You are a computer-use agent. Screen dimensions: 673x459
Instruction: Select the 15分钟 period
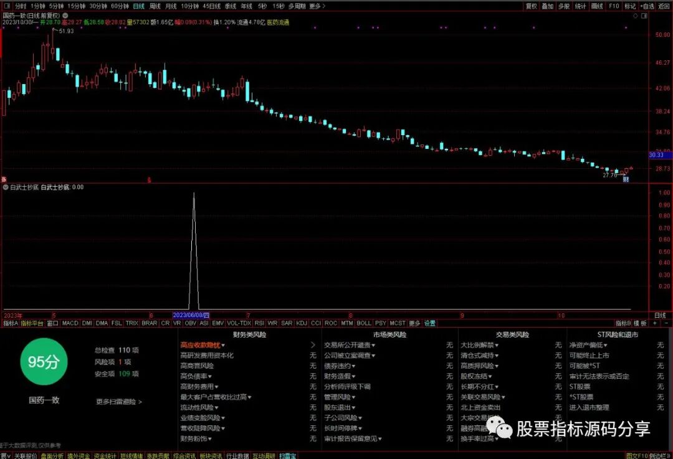click(77, 6)
